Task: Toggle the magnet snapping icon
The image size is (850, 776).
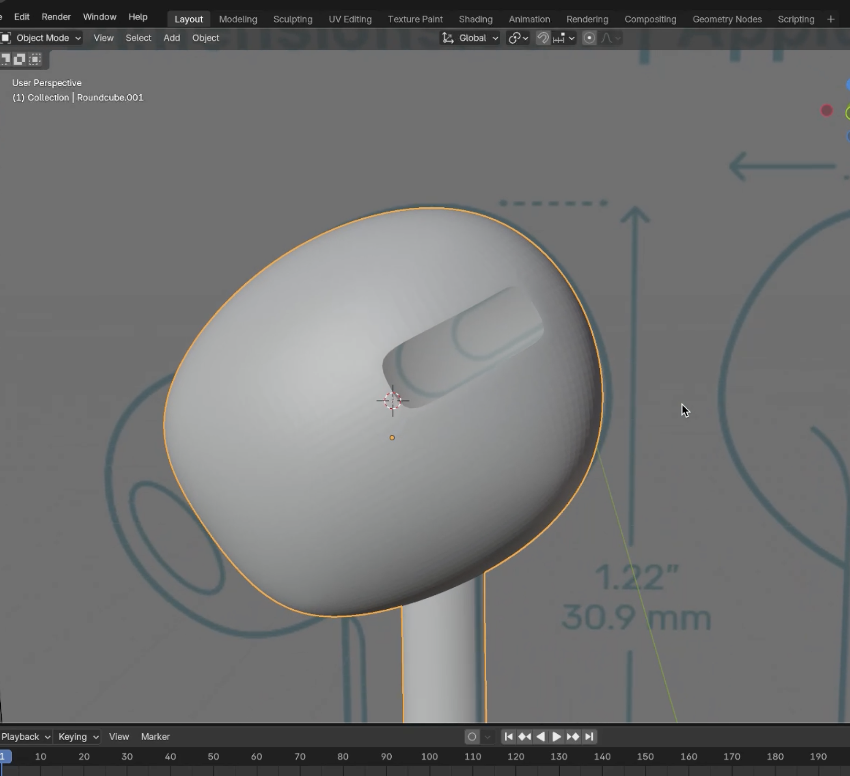Action: pos(543,39)
